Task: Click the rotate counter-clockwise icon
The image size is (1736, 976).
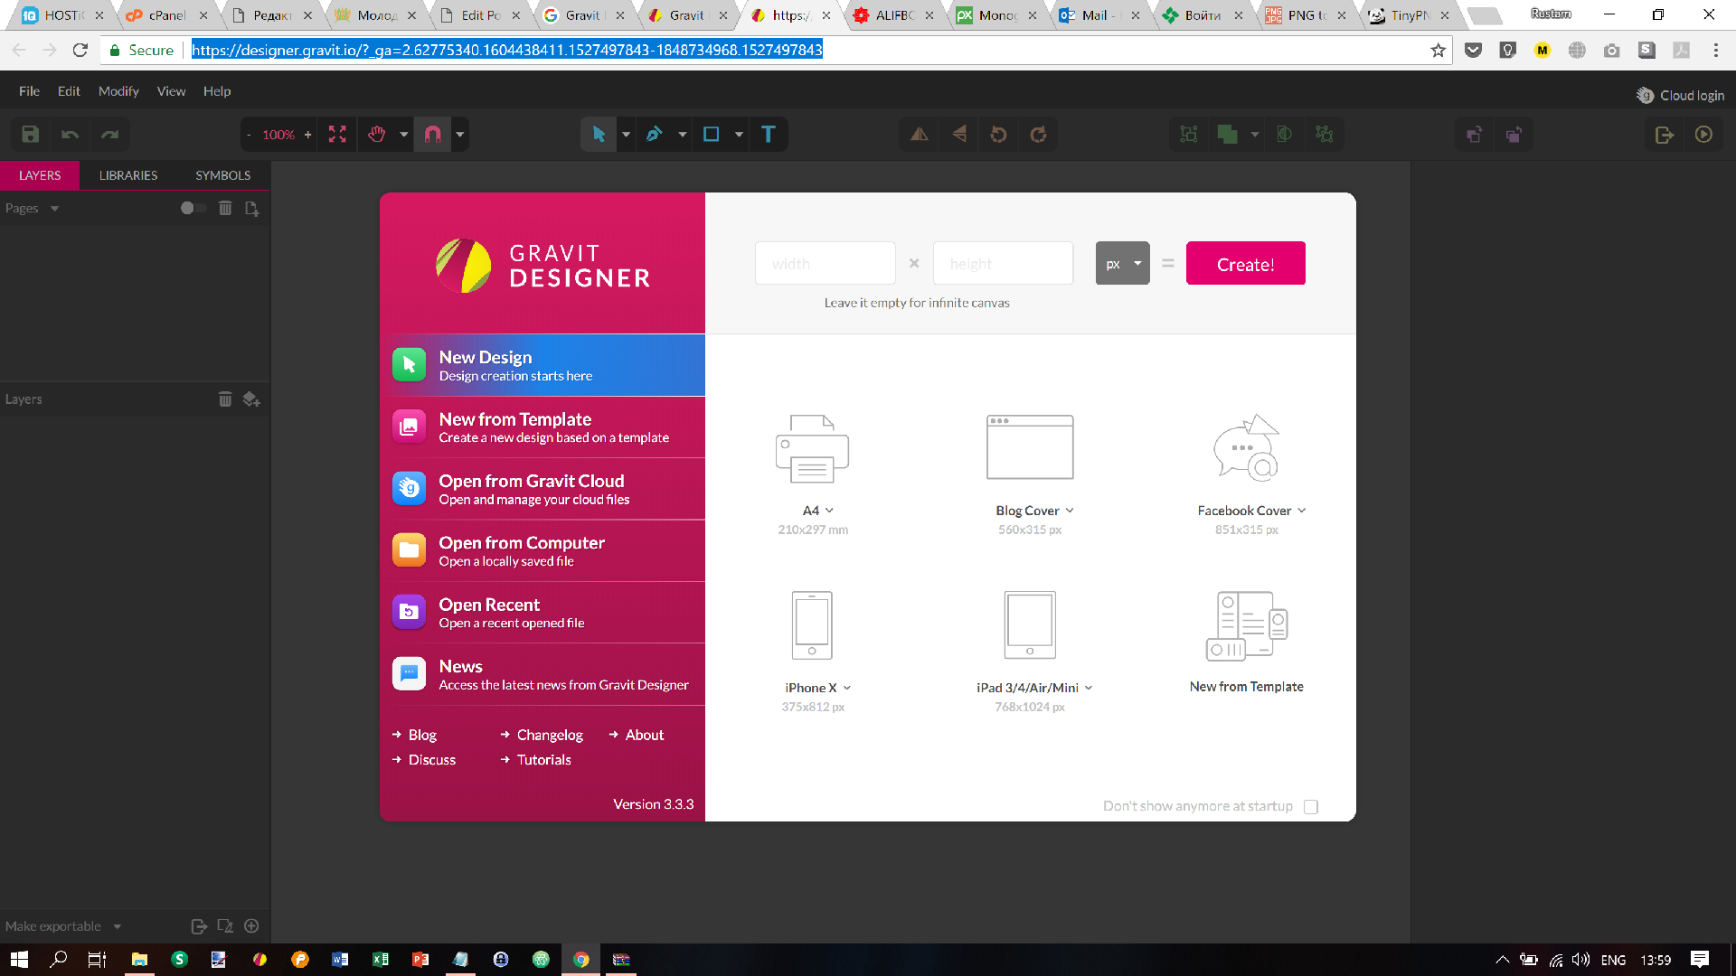Action: pos(999,135)
